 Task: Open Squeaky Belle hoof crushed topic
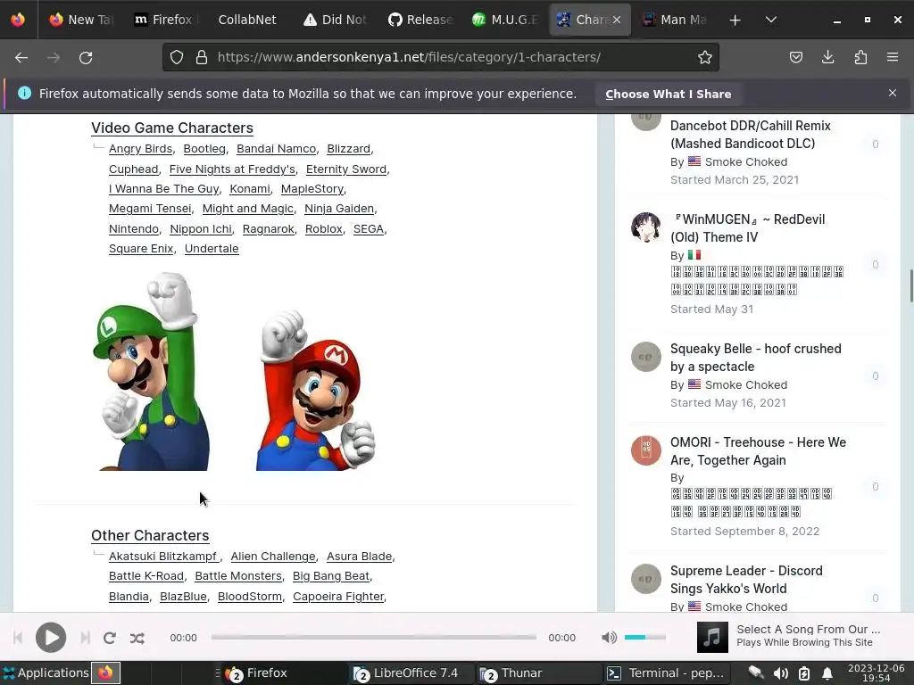pyautogui.click(x=755, y=358)
